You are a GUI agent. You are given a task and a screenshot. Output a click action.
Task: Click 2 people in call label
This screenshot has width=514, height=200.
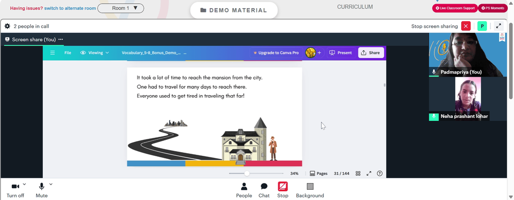pos(31,26)
